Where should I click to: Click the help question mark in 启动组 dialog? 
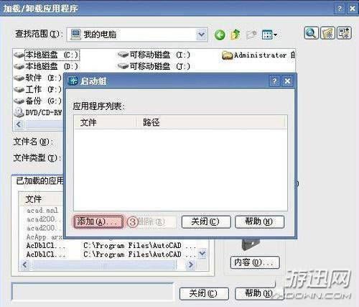click(274, 81)
